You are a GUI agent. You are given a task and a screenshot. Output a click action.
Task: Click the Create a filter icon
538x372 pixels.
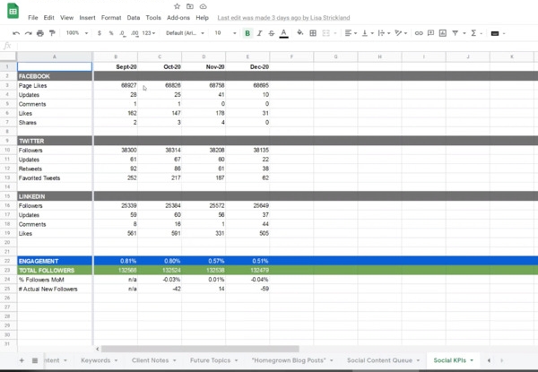click(455, 33)
